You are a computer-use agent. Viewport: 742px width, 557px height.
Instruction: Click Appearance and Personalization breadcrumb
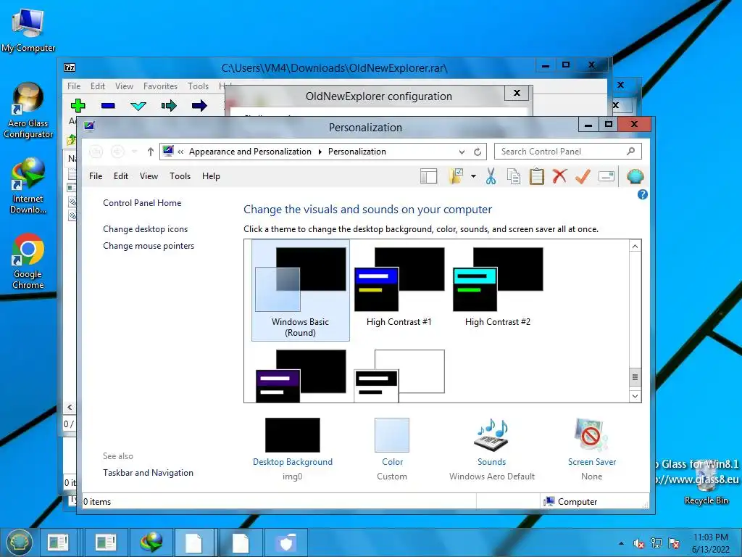pos(250,152)
